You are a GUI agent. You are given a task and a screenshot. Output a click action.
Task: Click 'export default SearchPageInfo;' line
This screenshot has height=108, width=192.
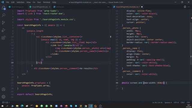coord(35,94)
